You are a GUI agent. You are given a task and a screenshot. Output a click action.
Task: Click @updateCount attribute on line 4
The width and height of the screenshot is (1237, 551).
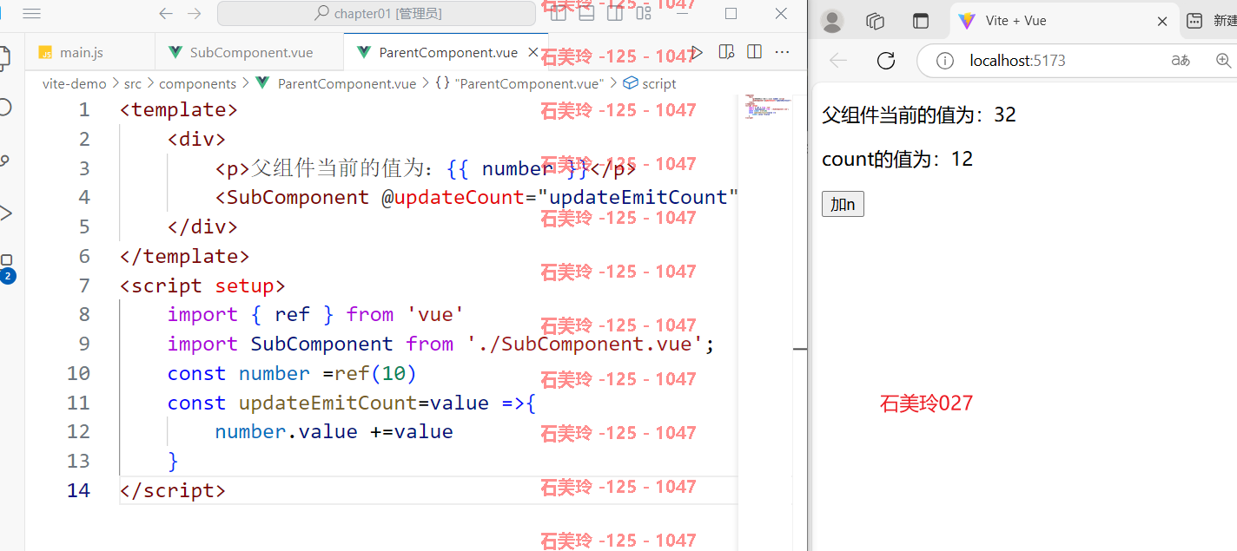pyautogui.click(x=453, y=198)
